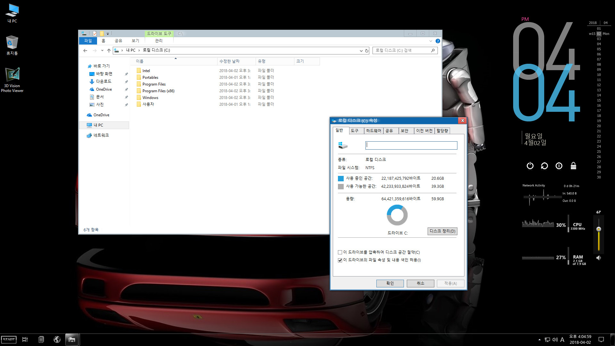Click the tray volume speaker icon
The width and height of the screenshot is (615, 346).
555,340
